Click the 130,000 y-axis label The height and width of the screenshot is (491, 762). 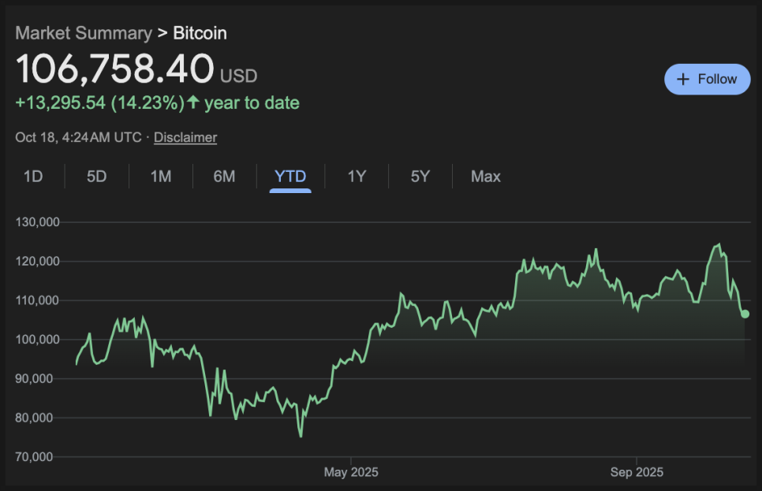pyautogui.click(x=38, y=222)
